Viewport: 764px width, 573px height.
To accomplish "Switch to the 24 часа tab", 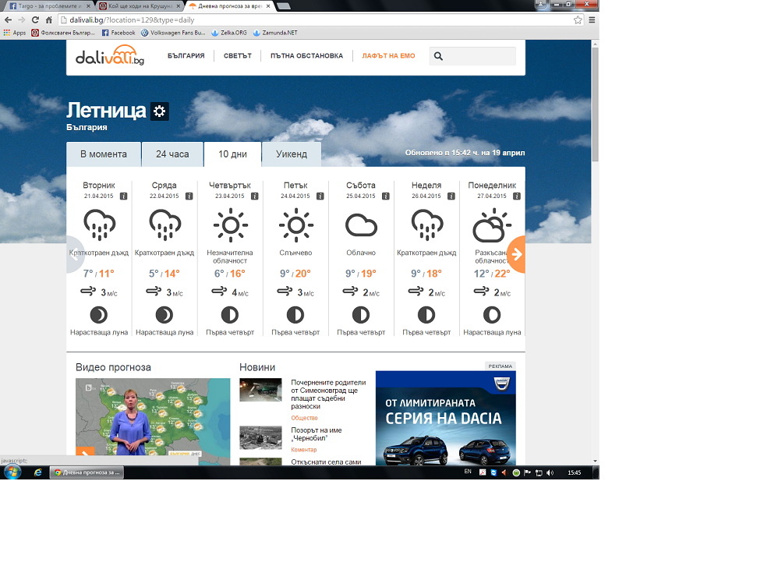I will (172, 154).
